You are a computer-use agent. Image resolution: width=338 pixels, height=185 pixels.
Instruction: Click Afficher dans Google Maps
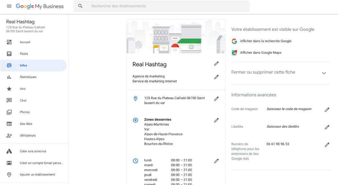pos(261,52)
